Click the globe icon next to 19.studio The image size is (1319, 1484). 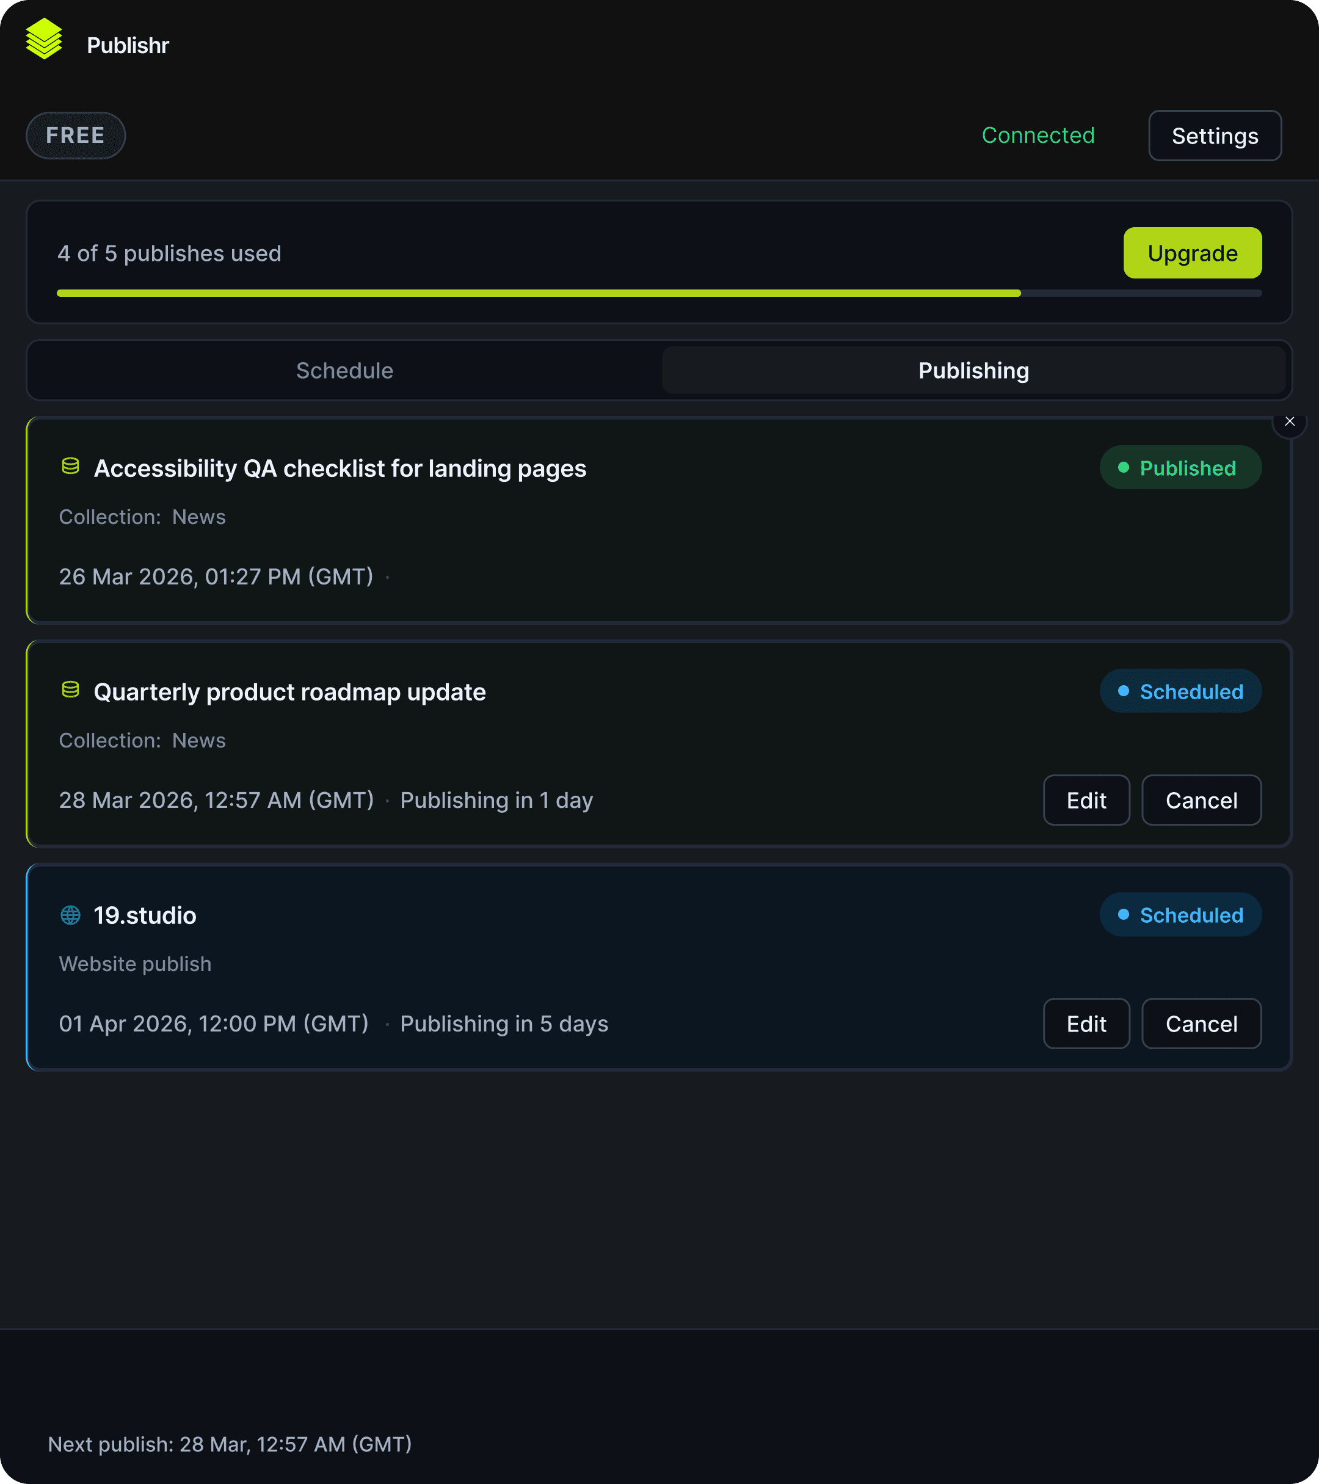tap(70, 915)
